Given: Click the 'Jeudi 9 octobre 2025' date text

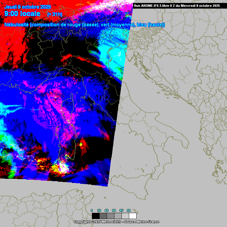Looking at the screenshot, I should coord(27,7).
